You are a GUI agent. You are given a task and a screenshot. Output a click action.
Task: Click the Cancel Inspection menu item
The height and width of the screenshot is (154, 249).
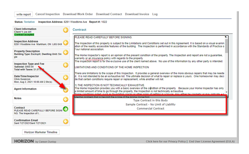coord(48,14)
